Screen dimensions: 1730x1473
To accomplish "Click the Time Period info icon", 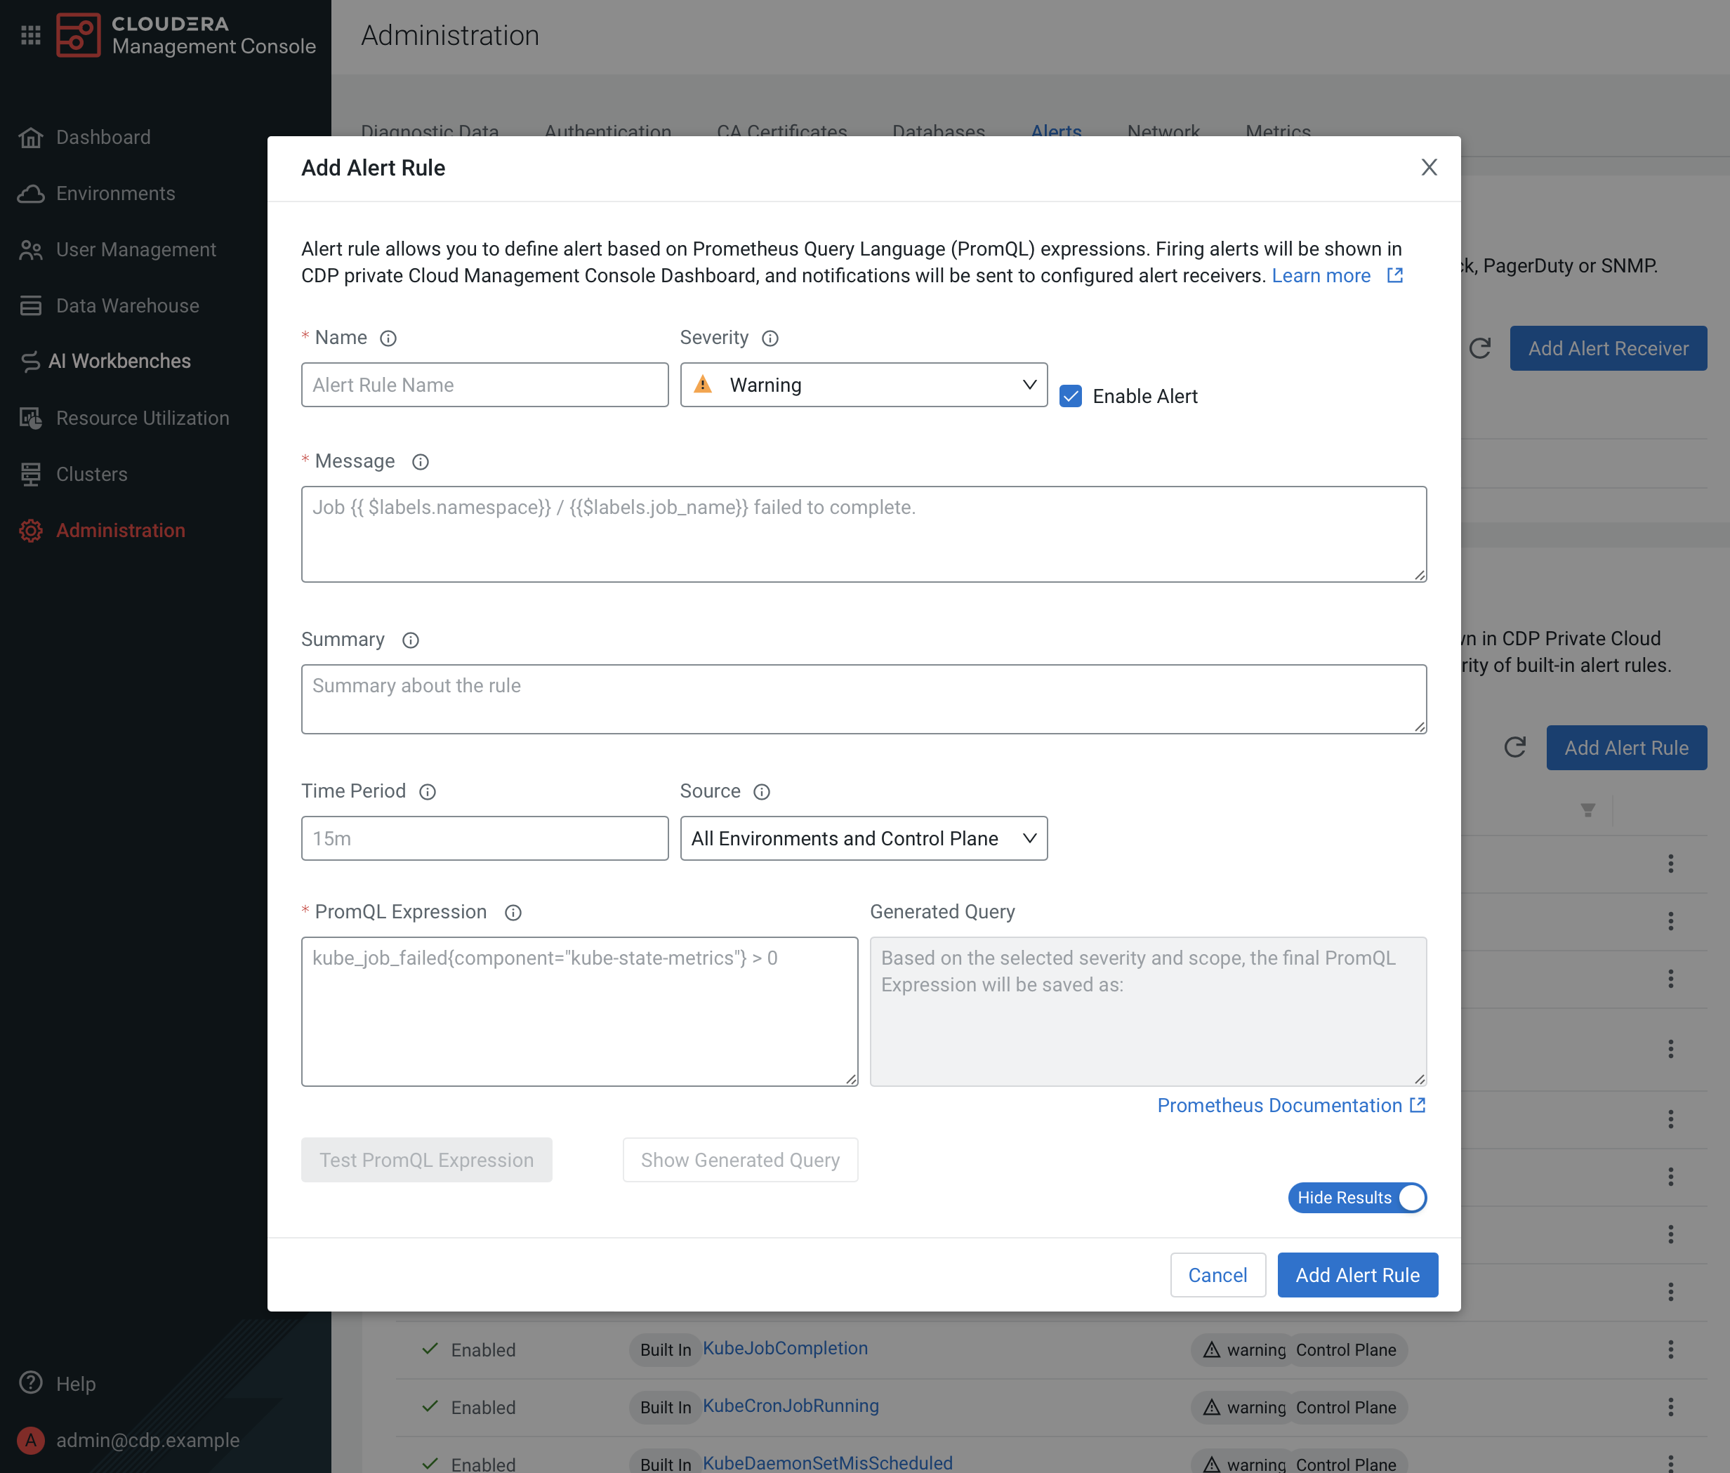I will coord(428,791).
